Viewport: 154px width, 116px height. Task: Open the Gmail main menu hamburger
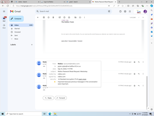(4, 11)
